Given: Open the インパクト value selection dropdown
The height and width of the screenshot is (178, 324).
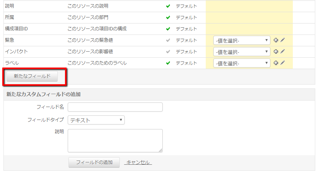Looking at the screenshot, I should coord(241,52).
